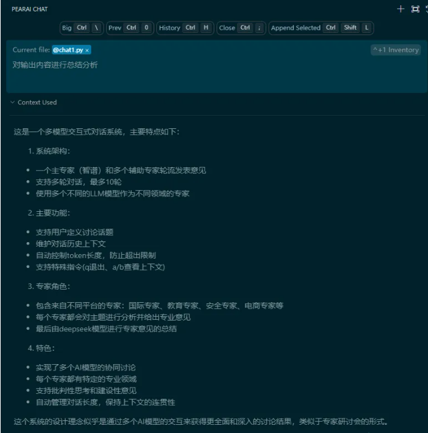This screenshot has height=433, width=428.
Task: Toggle fullscreen icon in the panel header
Action: tap(415, 9)
